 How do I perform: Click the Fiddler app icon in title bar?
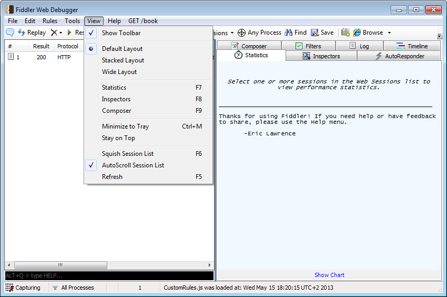click(9, 9)
